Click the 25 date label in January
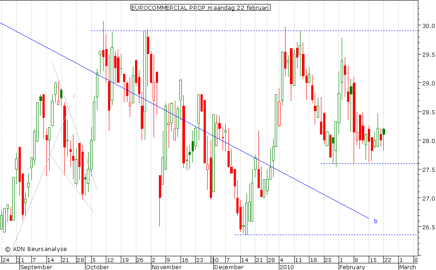436x270 pixels. (328, 260)
